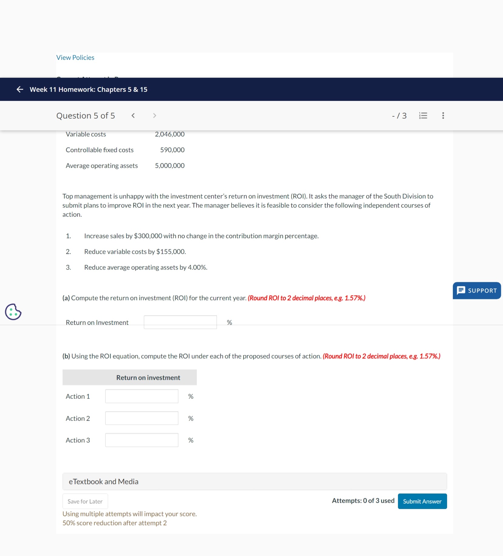This screenshot has height=556, width=503.
Task: Click Save for Later
Action: 85,501
